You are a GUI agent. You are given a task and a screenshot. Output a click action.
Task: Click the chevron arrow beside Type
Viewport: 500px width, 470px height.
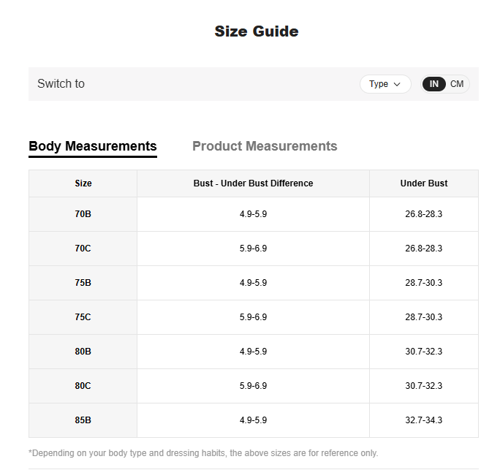397,85
